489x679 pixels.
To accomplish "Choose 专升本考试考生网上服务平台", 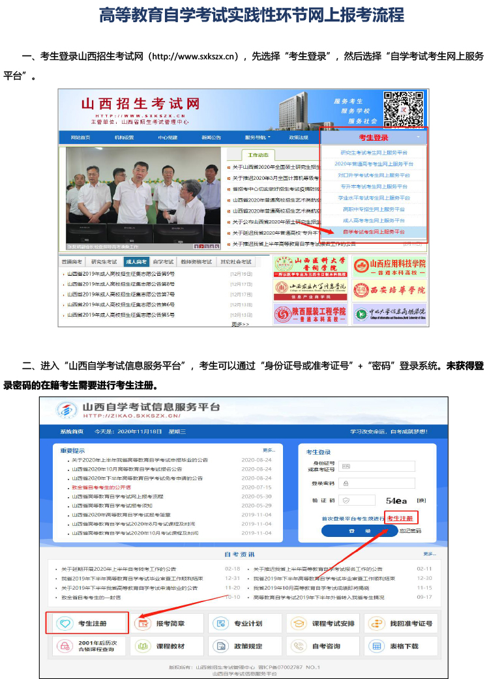I will tap(374, 186).
